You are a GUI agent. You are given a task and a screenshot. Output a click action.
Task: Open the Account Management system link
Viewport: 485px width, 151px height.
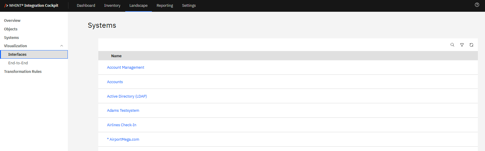pos(126,68)
